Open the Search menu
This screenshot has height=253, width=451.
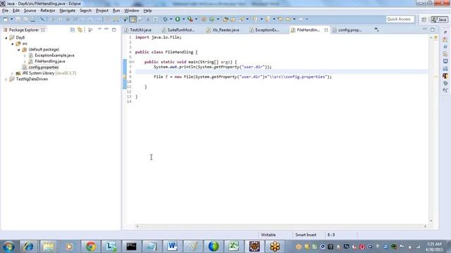[85, 11]
